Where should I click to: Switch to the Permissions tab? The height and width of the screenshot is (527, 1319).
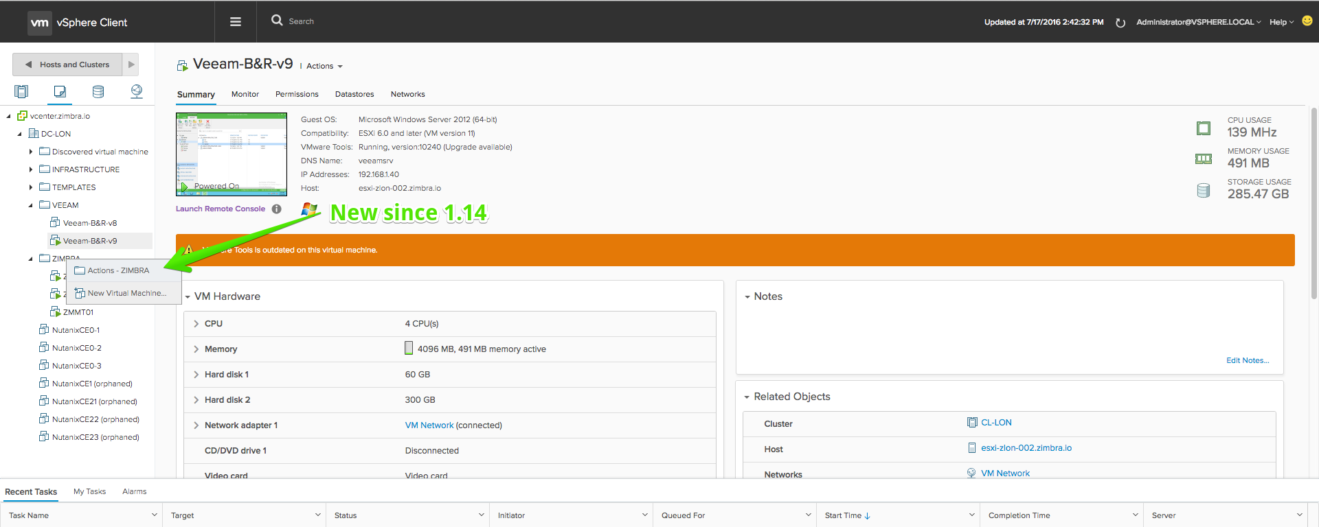tap(297, 94)
